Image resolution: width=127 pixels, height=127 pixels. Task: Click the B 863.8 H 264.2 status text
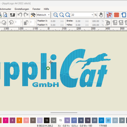pos(45,126)
